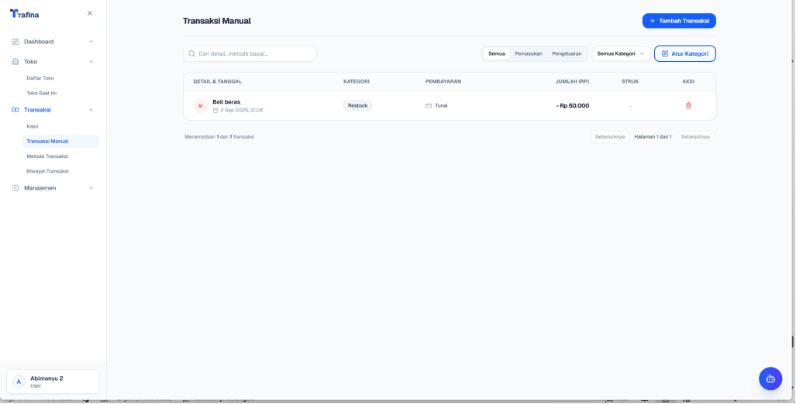Click the expense arrow icon for Beli beras

click(x=201, y=105)
